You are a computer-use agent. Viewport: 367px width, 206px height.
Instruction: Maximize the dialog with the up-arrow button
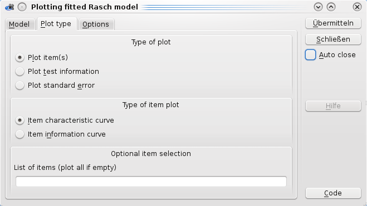[x=331, y=7]
